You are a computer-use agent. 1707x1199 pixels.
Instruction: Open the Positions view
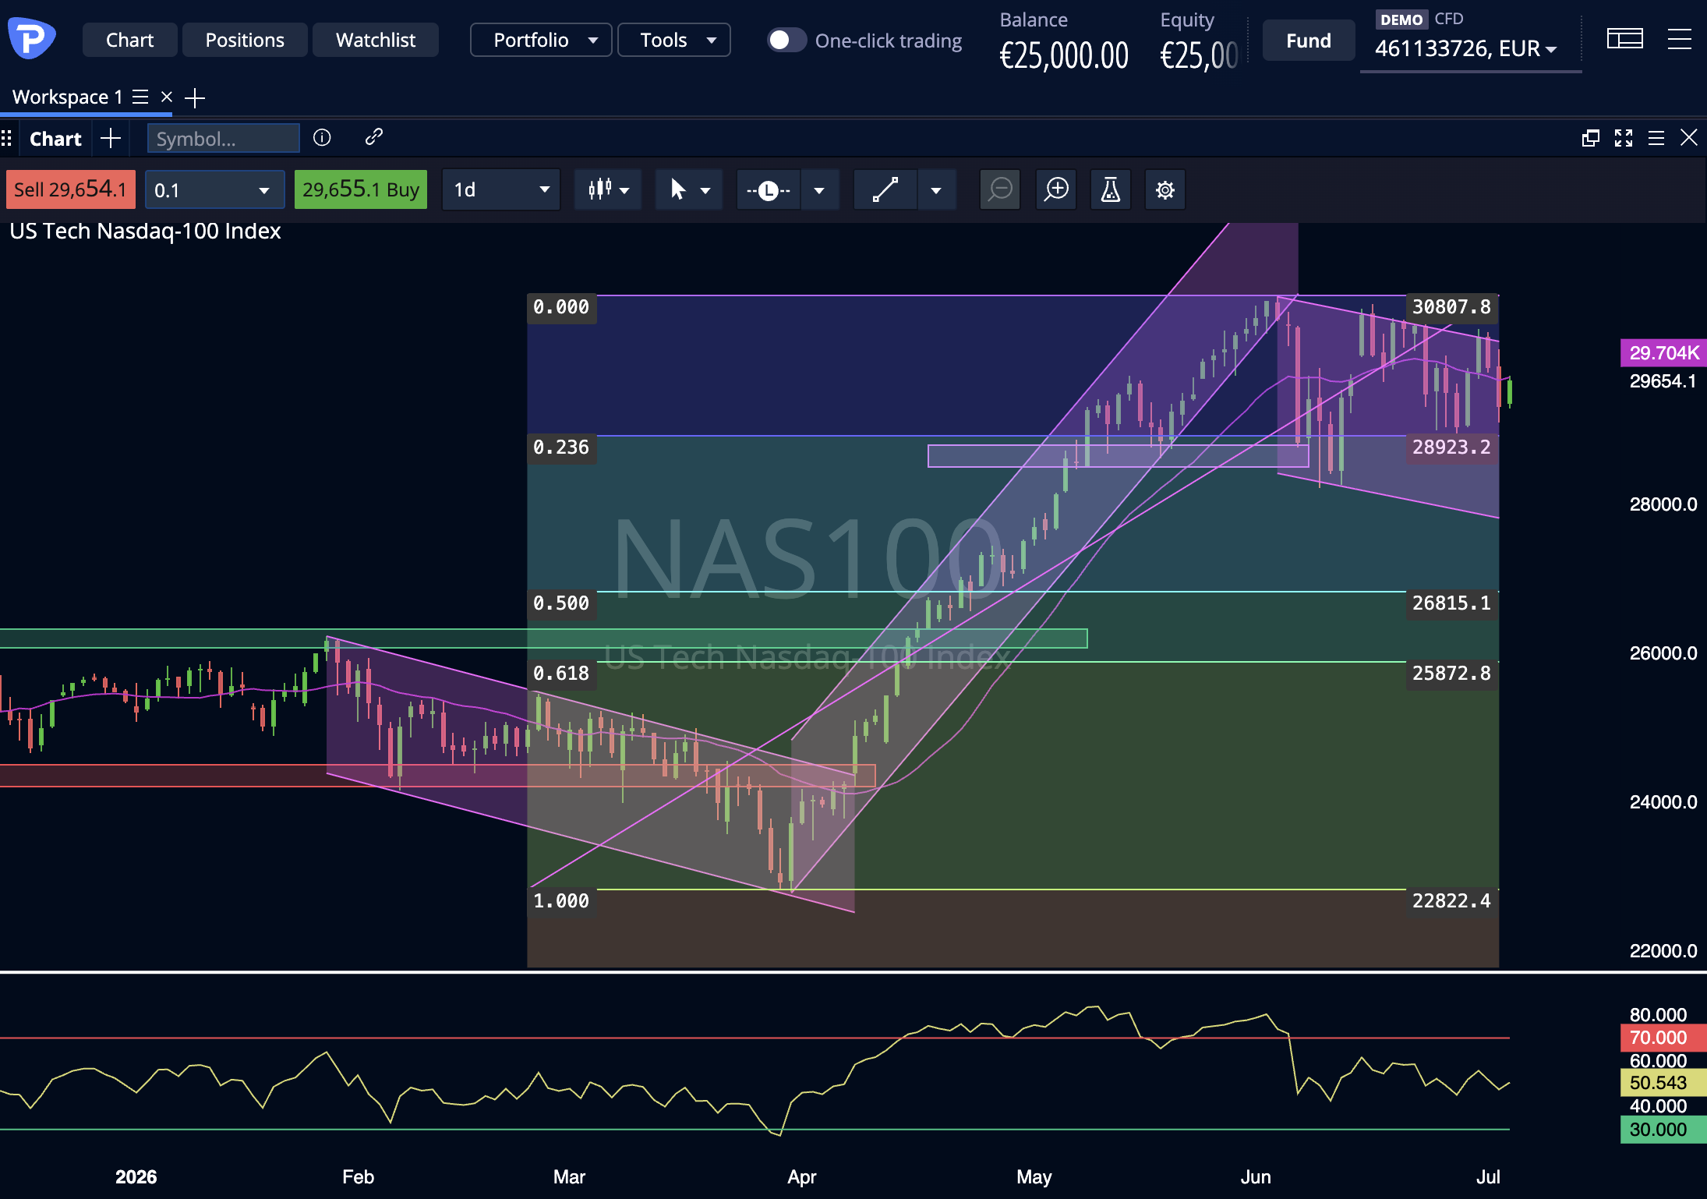click(x=245, y=40)
